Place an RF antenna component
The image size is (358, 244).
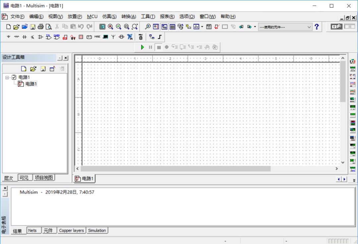(113, 37)
